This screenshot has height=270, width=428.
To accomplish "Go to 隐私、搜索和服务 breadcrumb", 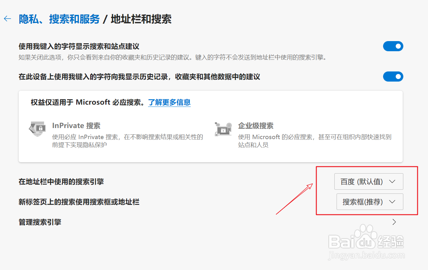I will pos(59,19).
